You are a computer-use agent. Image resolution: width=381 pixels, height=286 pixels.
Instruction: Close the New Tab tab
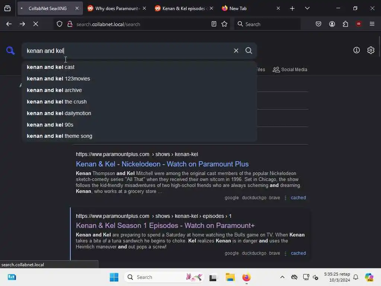278,8
